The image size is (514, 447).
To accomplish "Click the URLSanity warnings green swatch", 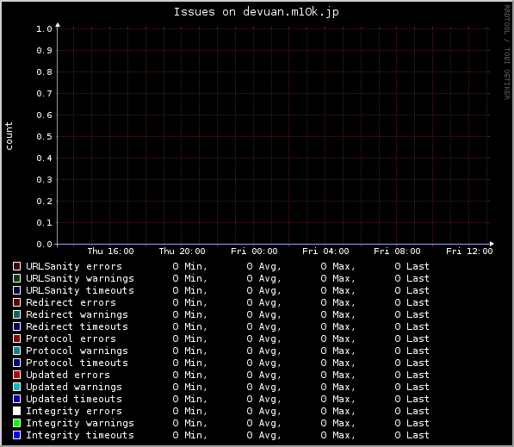I will point(16,278).
